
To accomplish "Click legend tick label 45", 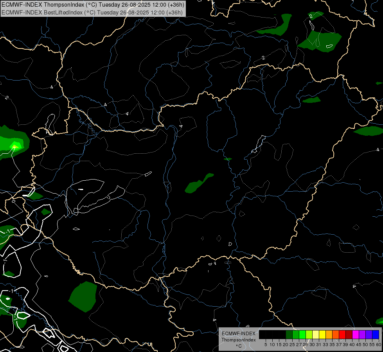I will point(359,345).
